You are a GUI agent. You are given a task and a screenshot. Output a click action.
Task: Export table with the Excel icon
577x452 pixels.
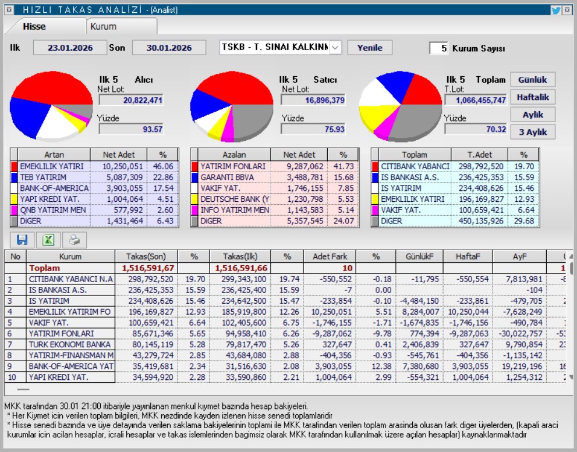(48, 240)
